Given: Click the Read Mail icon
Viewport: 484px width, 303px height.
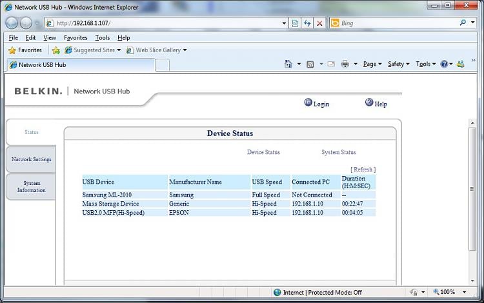Looking at the screenshot, I should coord(331,64).
